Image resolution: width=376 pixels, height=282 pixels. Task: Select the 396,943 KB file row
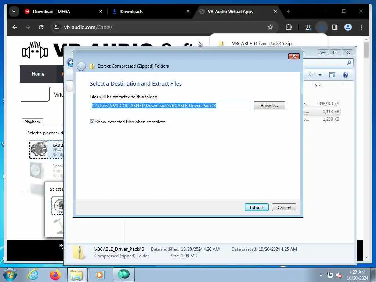point(322,104)
